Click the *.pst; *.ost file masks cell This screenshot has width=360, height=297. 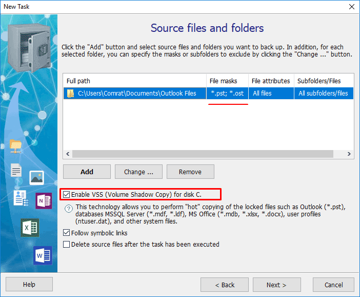(227, 94)
